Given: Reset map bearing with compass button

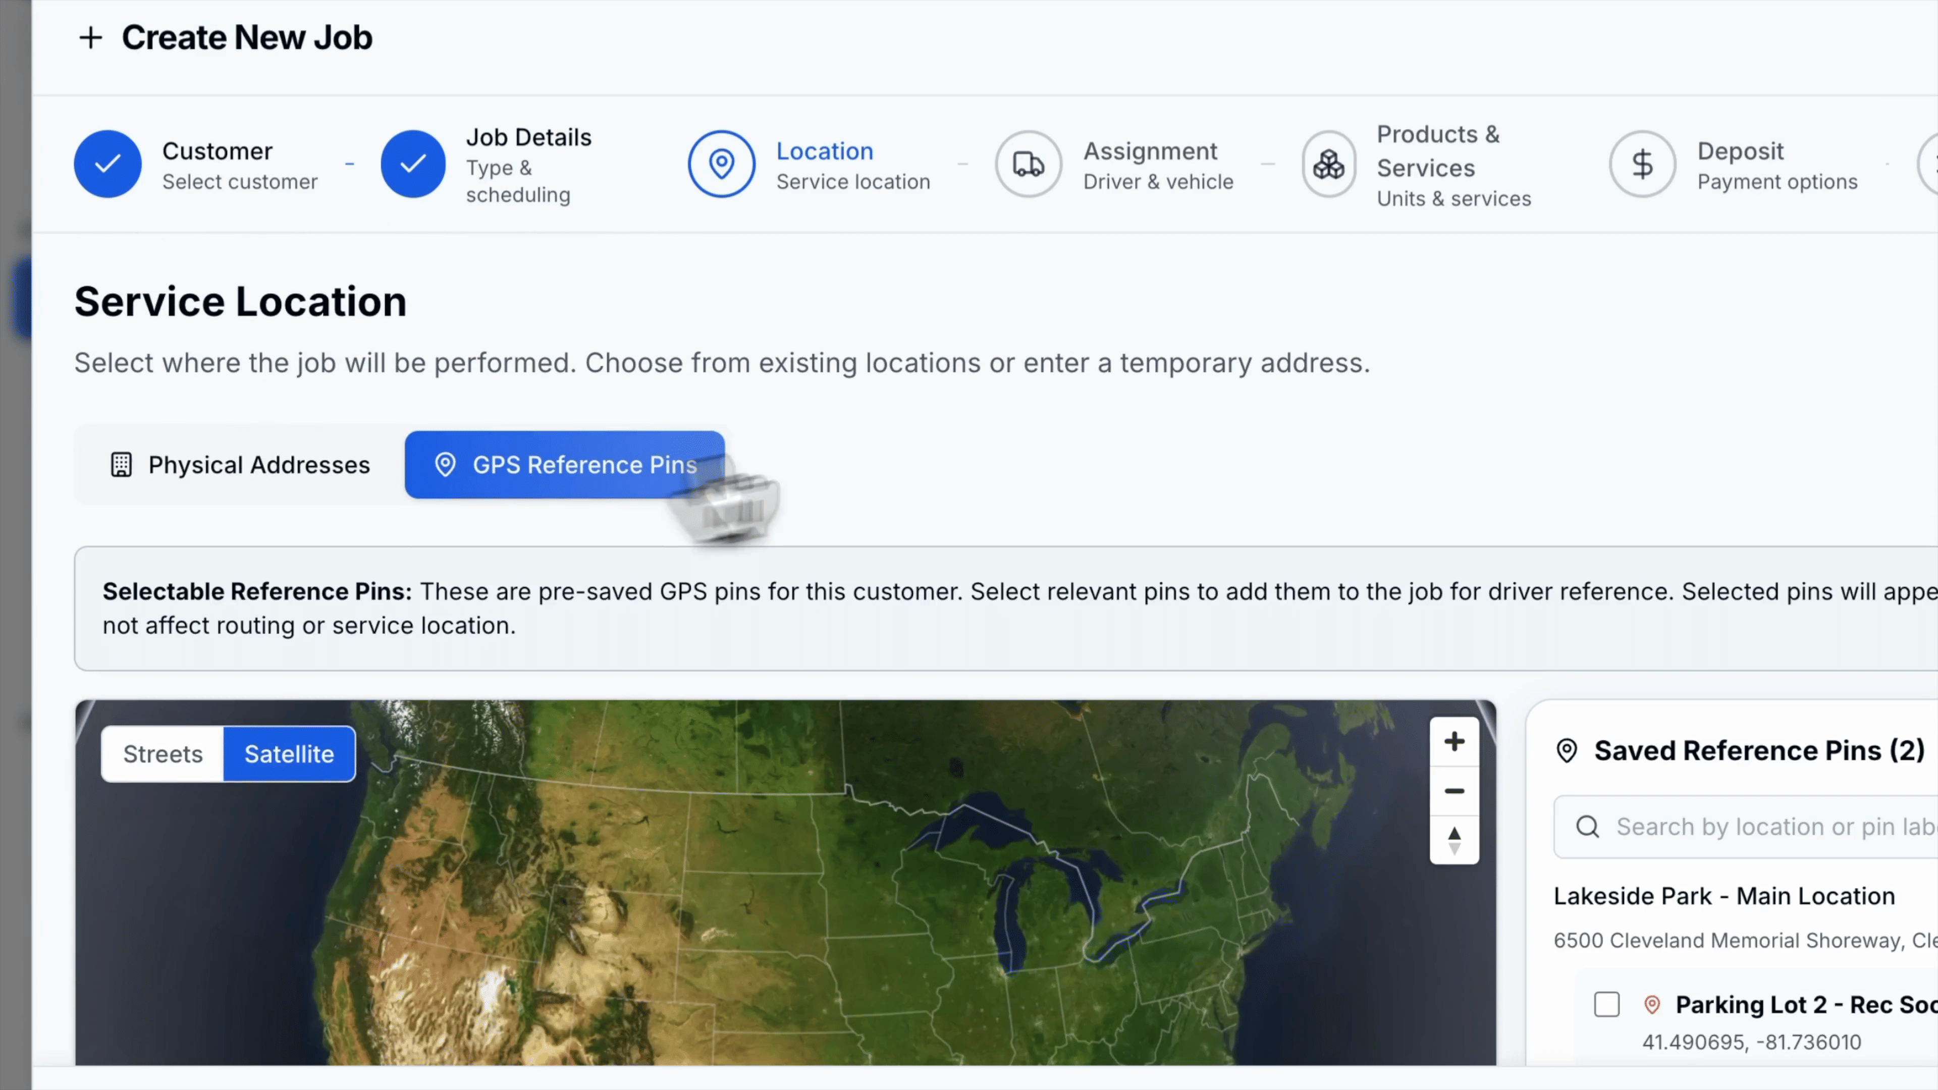Looking at the screenshot, I should pos(1453,840).
